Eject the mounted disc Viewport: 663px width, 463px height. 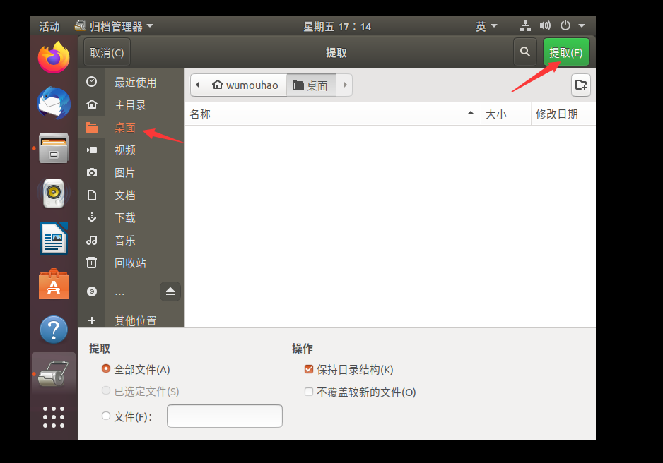tap(170, 291)
